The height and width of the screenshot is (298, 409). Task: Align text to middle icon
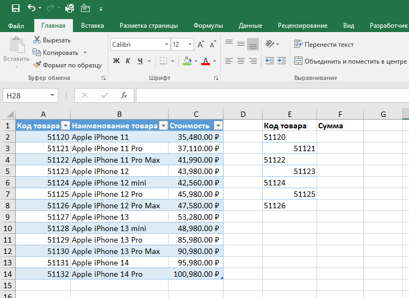[x=241, y=44]
